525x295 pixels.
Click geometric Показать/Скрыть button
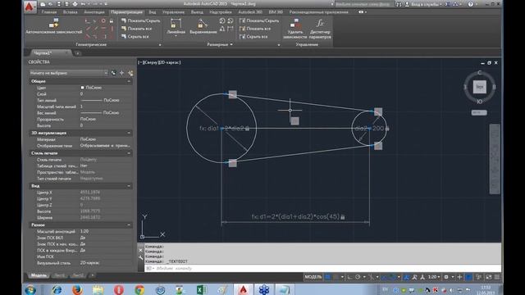pos(140,20)
